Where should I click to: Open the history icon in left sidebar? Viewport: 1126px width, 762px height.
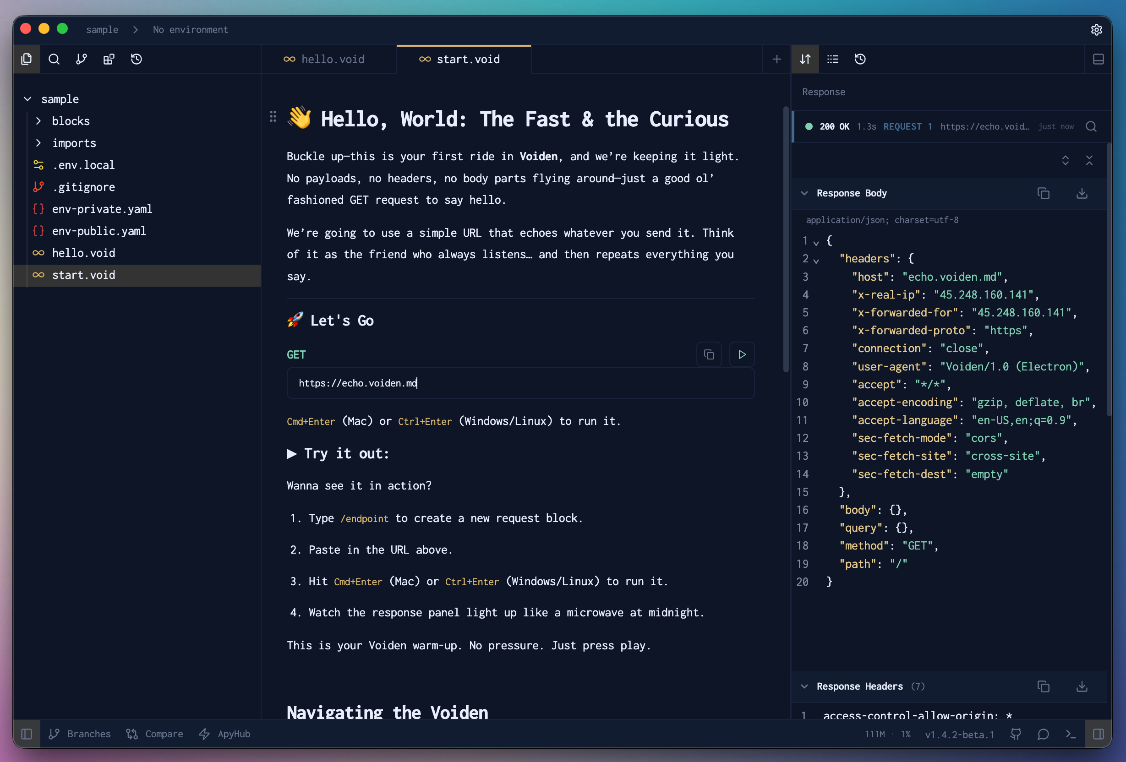(137, 59)
